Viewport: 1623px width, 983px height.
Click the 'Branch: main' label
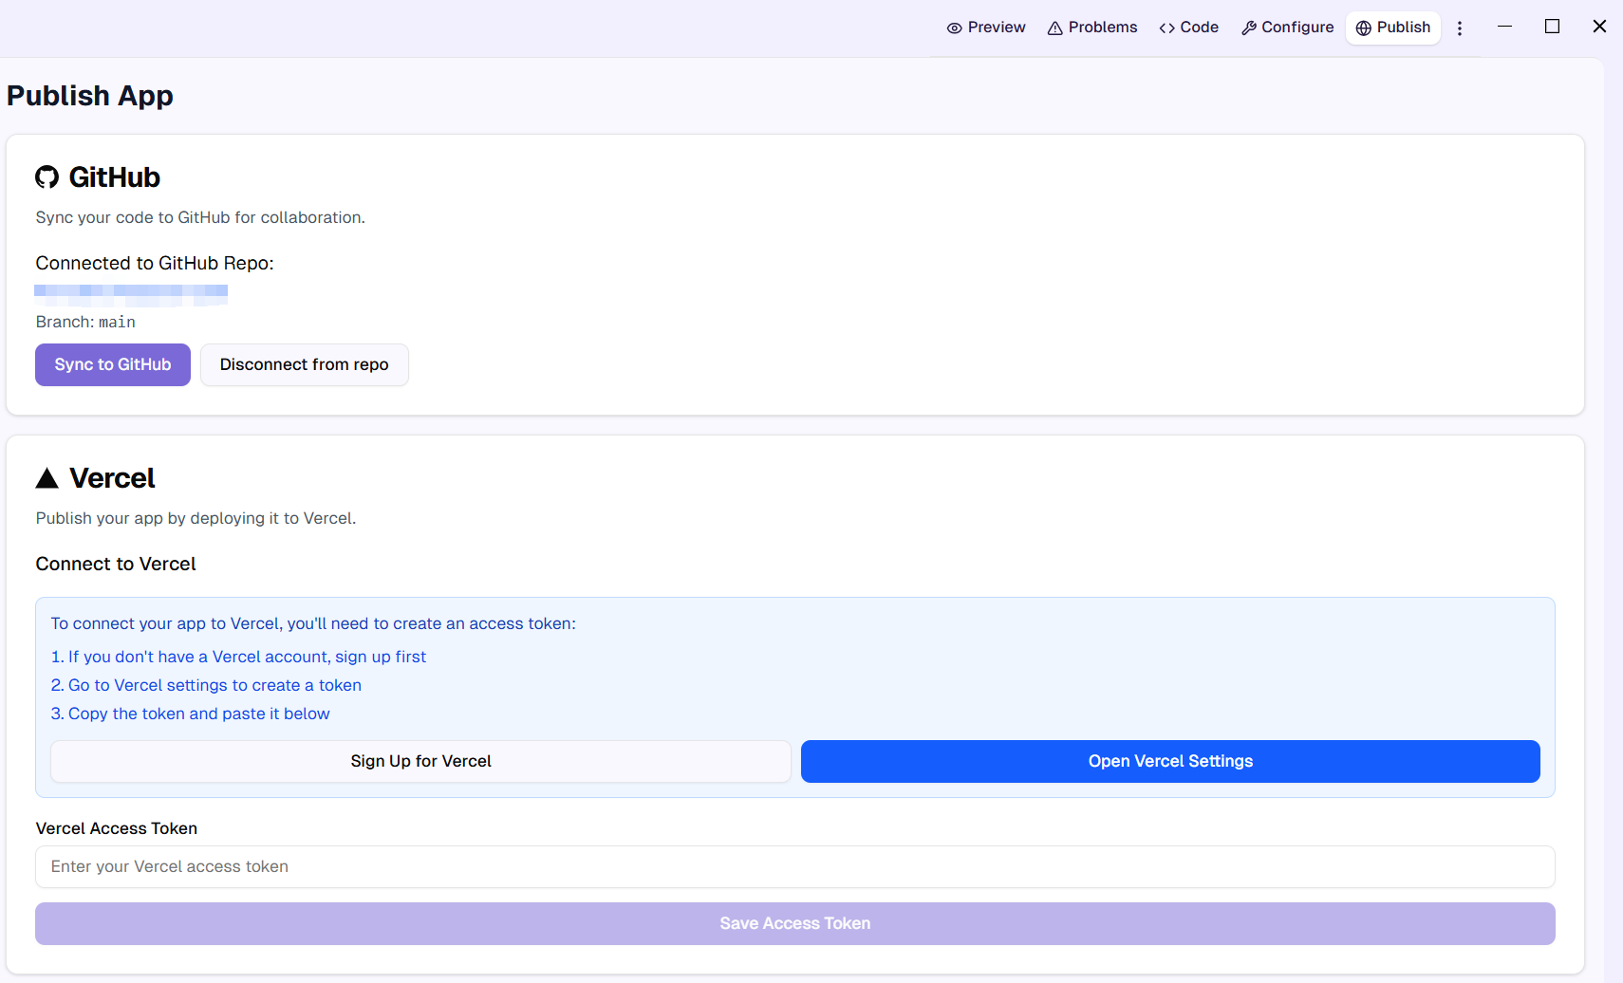pos(85,323)
